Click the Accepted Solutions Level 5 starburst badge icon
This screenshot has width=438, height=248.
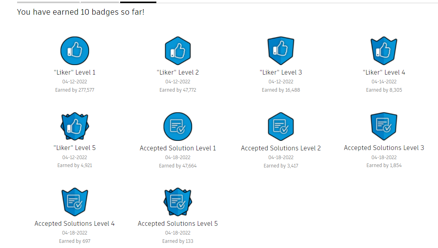178,202
